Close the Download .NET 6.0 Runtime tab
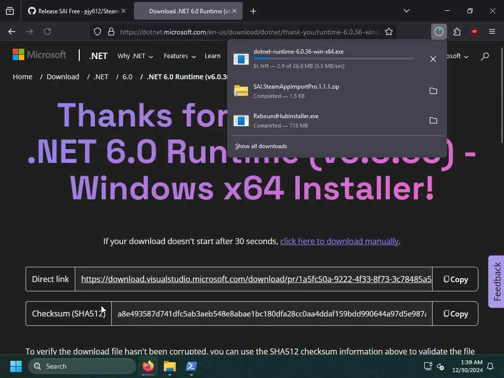 tap(234, 11)
